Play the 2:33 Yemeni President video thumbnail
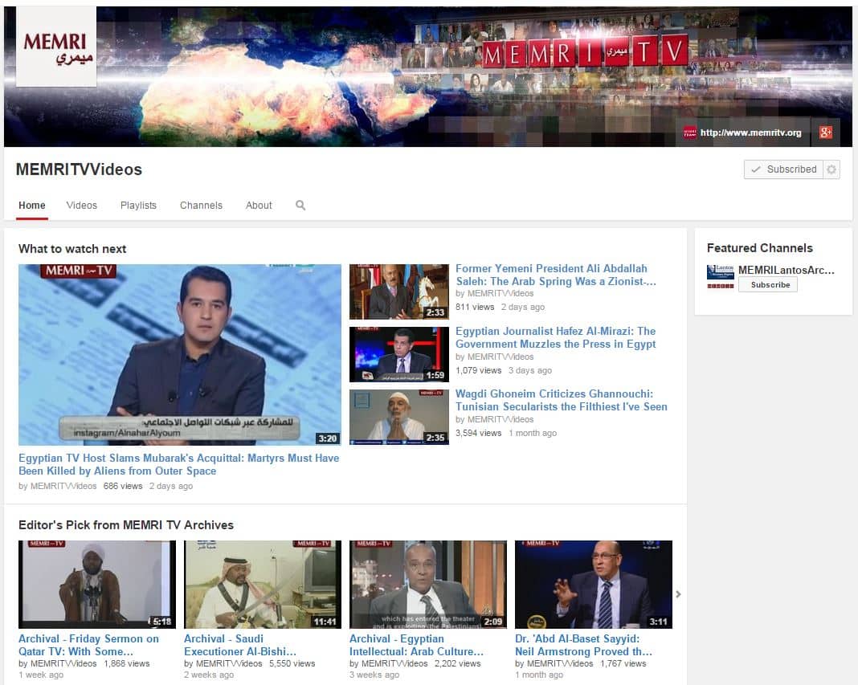 point(399,292)
